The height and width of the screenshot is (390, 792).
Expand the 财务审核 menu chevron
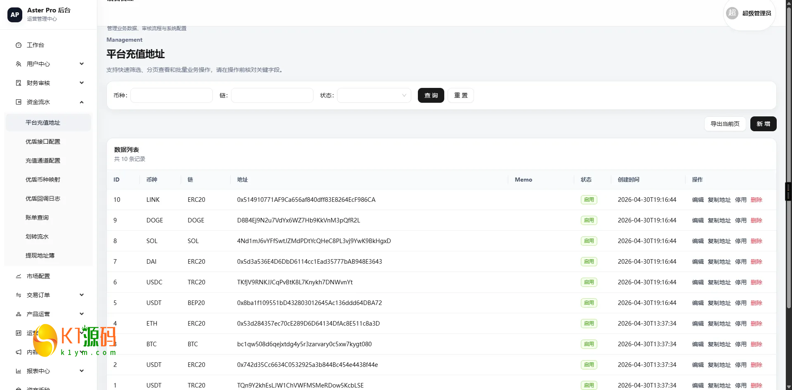click(82, 83)
